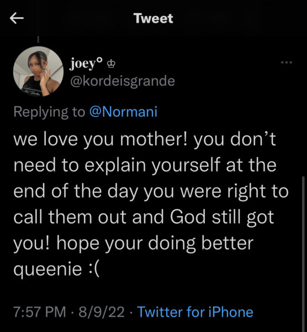Go back using the left arrow icon
307x332 pixels.
[x=17, y=18]
